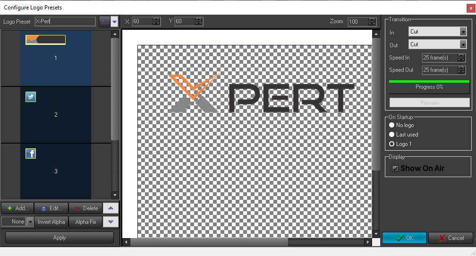Click the Y position spinner arrows
This screenshot has height=256, width=476.
pos(198,21)
